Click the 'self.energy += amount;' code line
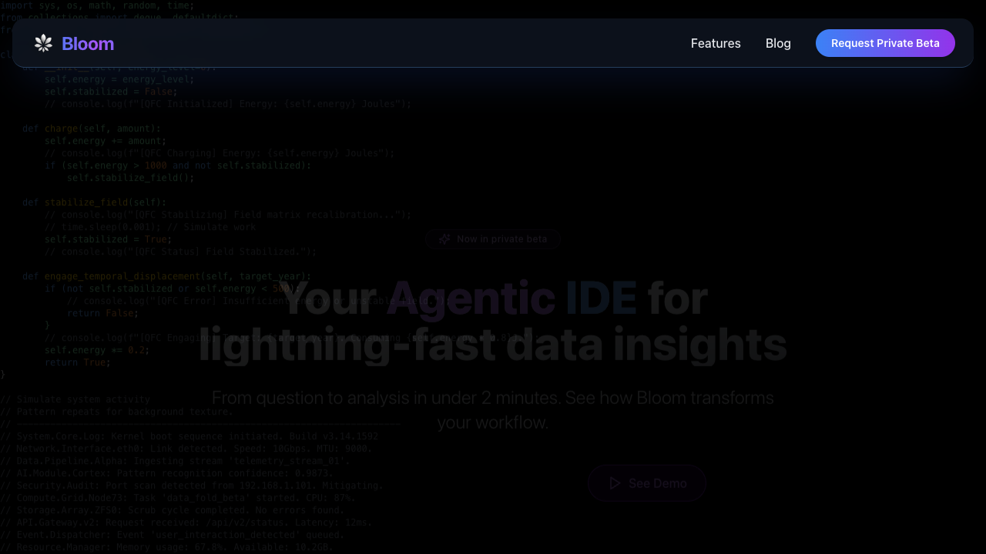Viewport: 986px width, 554px height. tap(106, 141)
